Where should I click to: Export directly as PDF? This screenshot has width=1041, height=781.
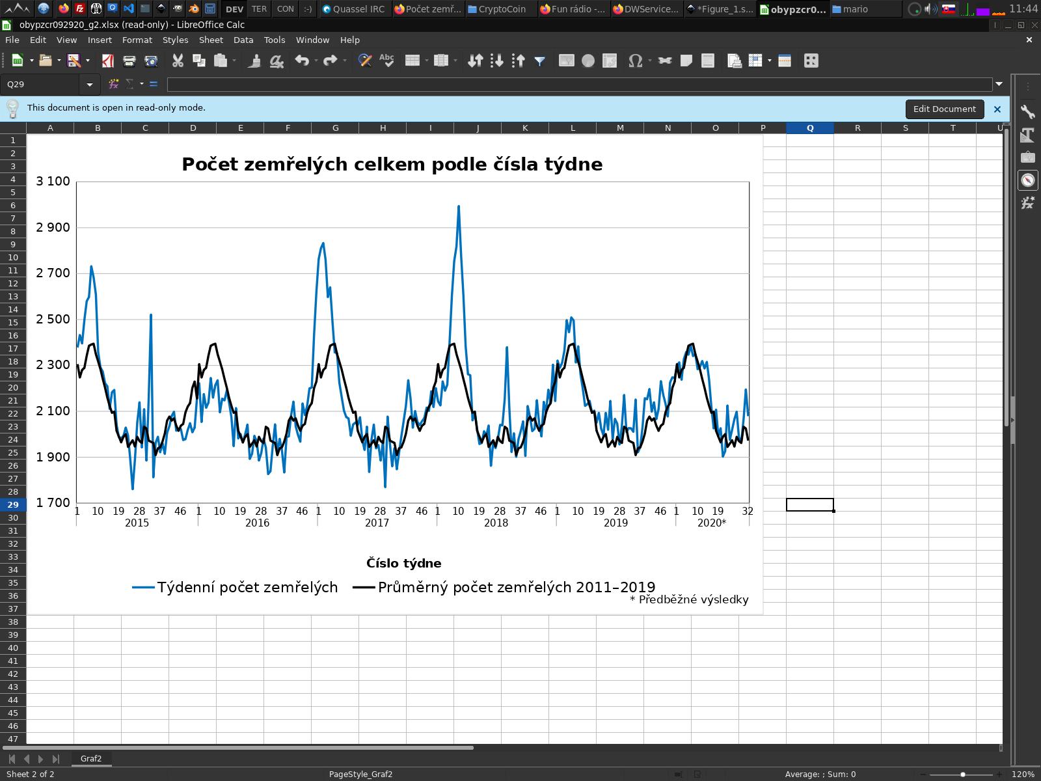[x=108, y=61]
